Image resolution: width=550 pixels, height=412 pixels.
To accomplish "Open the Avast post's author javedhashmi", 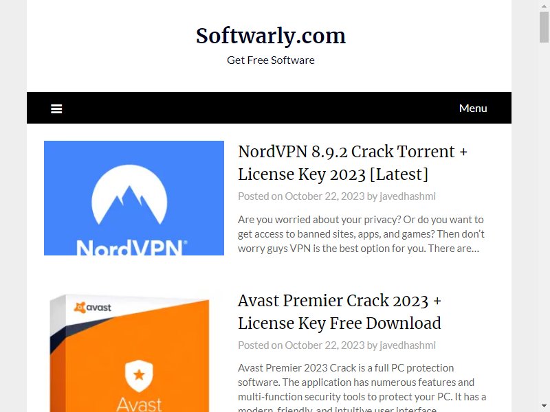I will (407, 345).
